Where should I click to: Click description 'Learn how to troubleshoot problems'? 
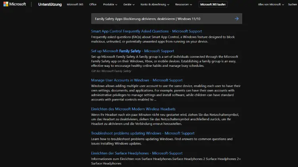coord(162,141)
